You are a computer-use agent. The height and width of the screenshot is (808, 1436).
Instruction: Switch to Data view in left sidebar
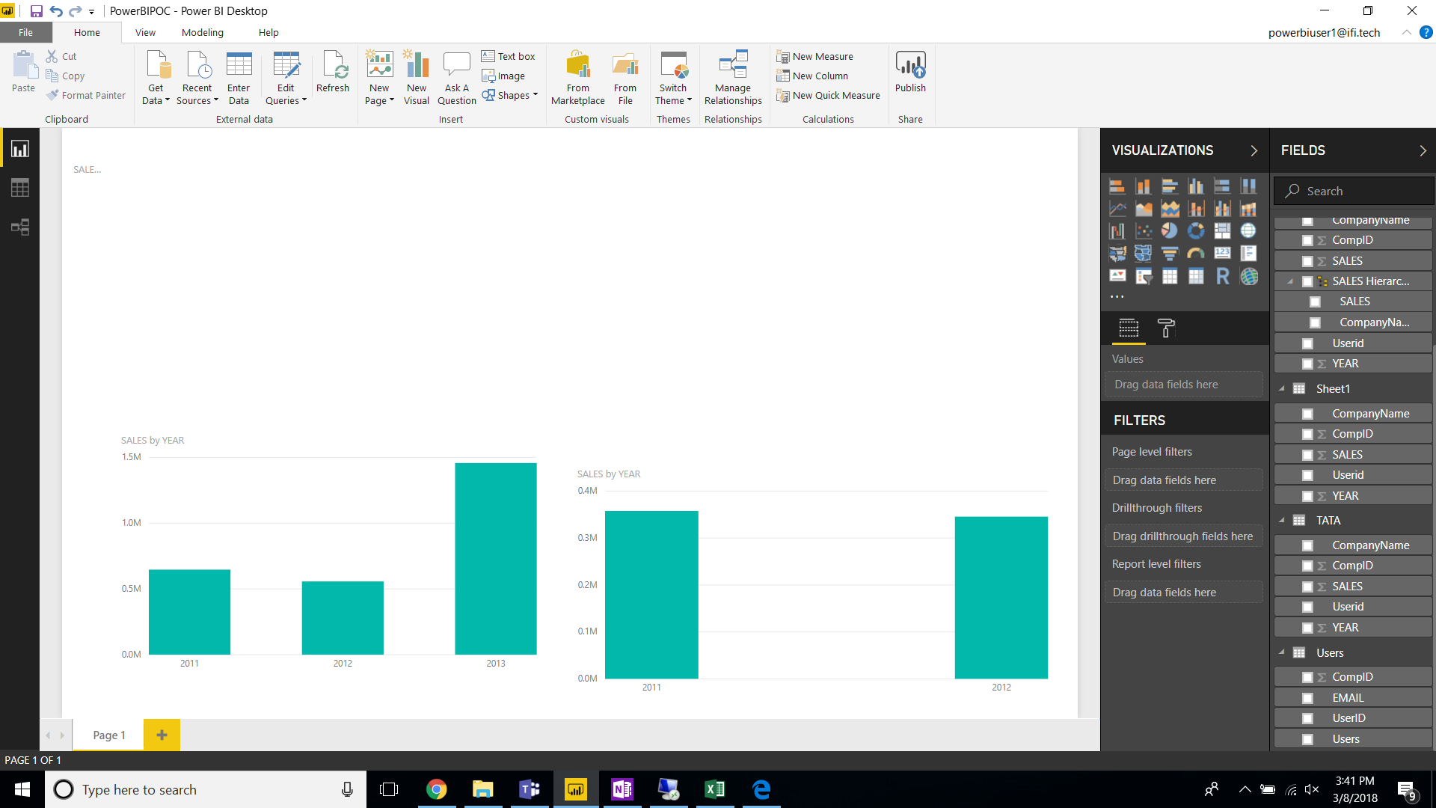click(x=20, y=188)
